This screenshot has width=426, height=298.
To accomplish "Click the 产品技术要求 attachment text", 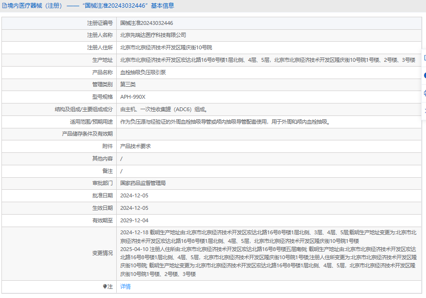I will [135, 146].
